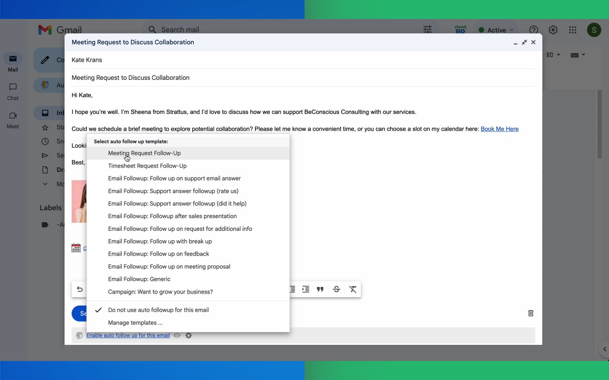Minimize the compose window
This screenshot has width=609, height=380.
click(515, 42)
